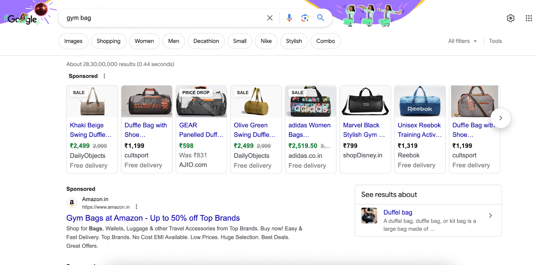
Task: Open the Google apps grid icon
Action: [x=529, y=18]
